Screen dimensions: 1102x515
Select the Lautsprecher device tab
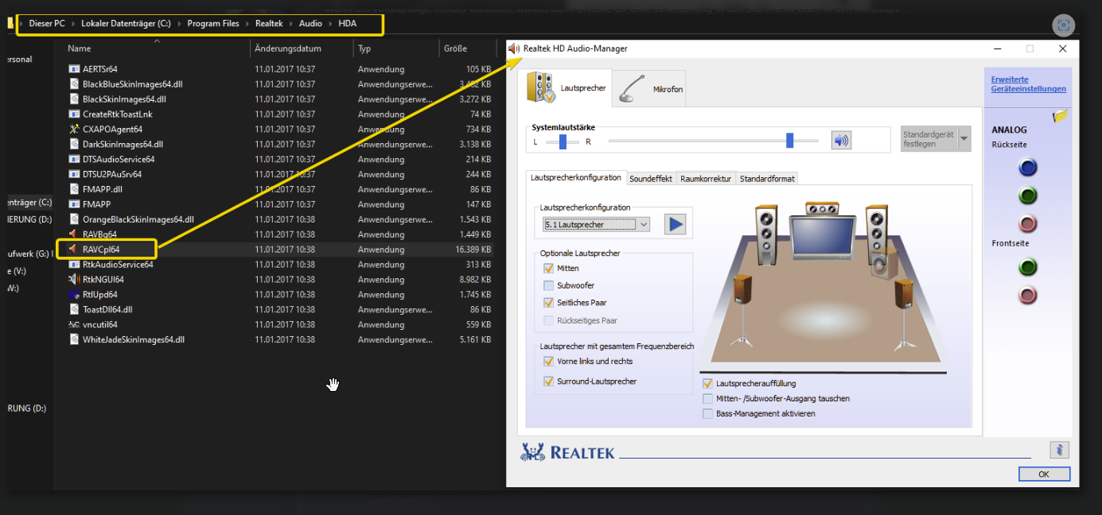tap(567, 87)
